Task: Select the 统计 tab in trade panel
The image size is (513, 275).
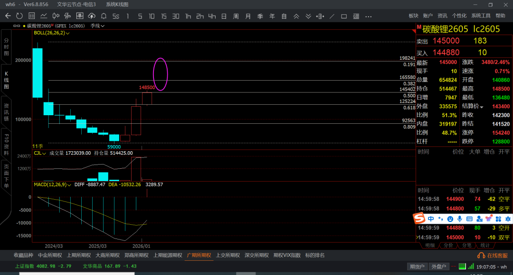Action: [x=485, y=246]
